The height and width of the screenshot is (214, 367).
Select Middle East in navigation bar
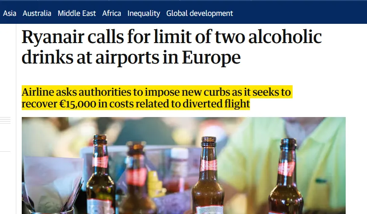[77, 13]
